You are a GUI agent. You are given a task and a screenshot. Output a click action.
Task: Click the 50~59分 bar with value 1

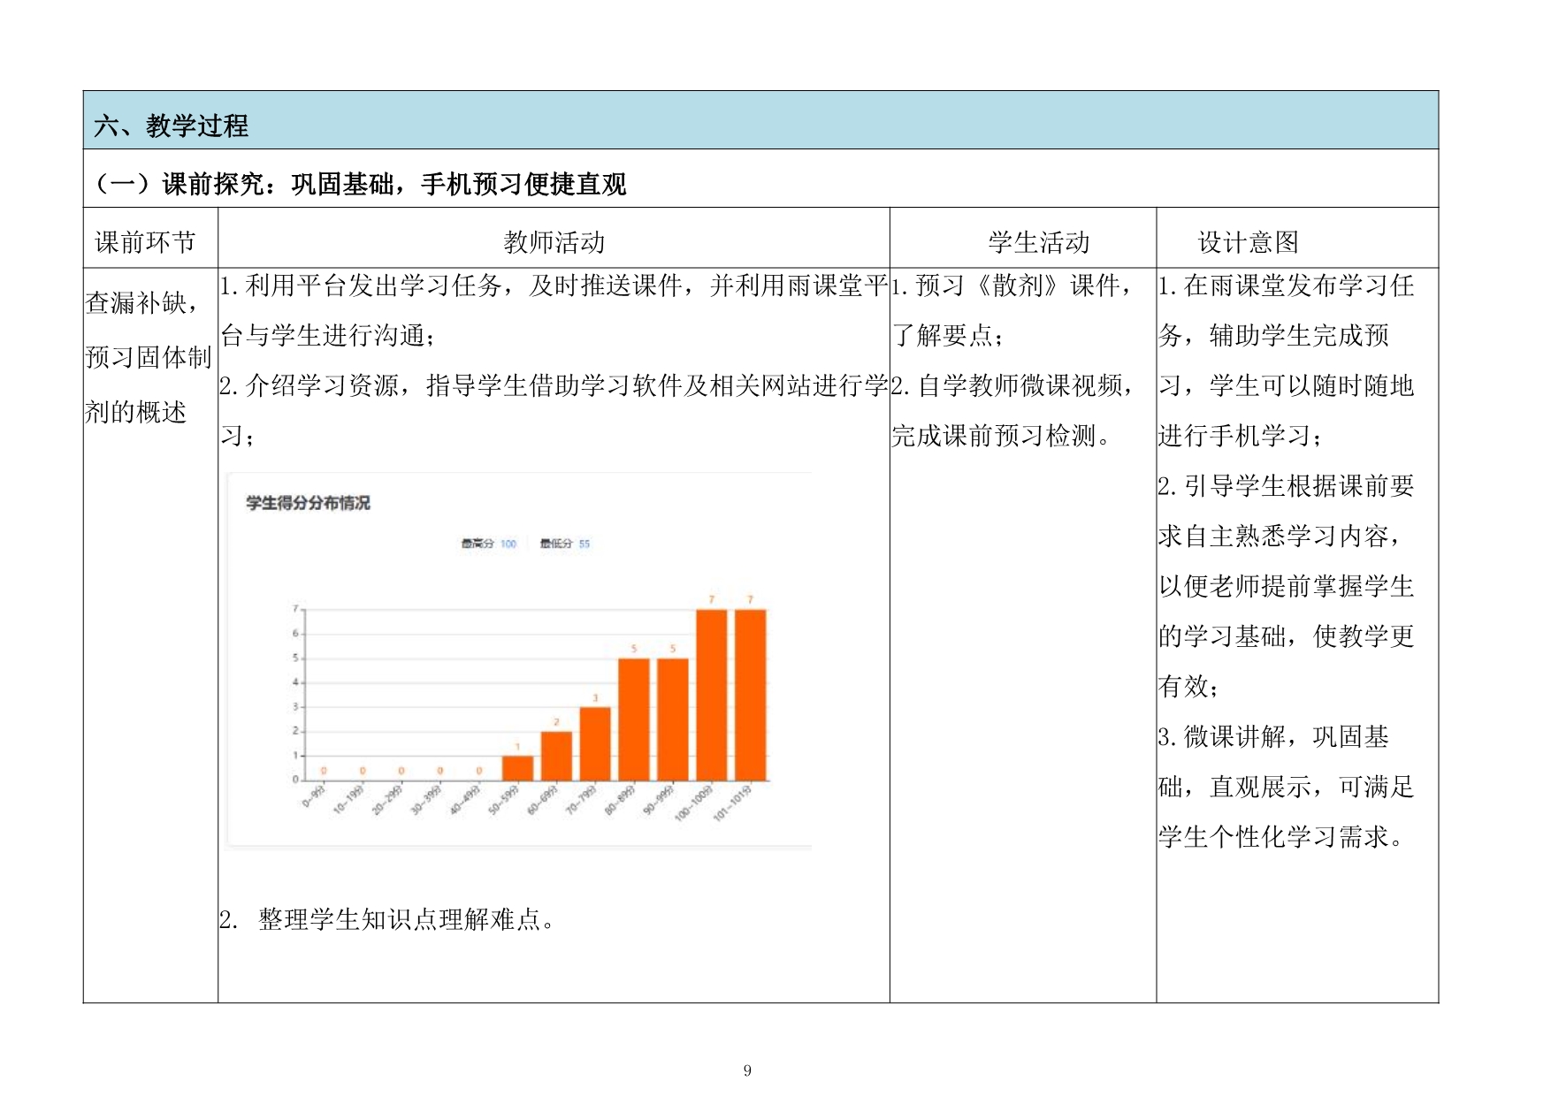point(517,768)
